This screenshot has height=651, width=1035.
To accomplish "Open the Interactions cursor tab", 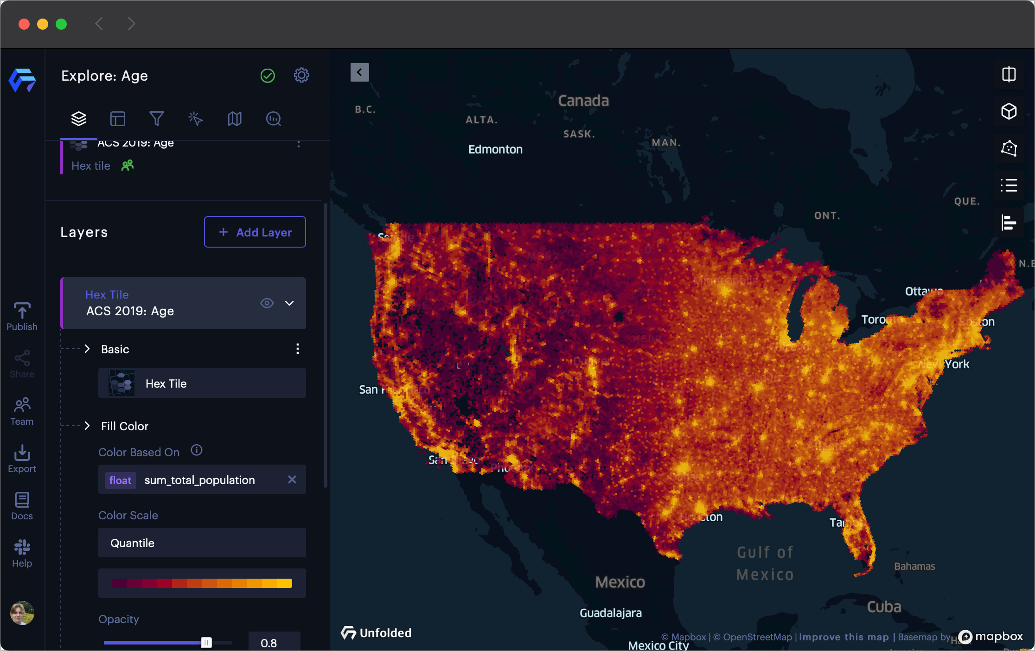I will 195,119.
